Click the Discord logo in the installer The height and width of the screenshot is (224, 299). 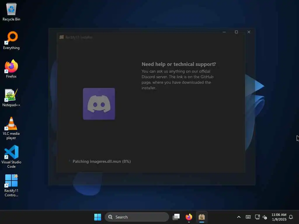click(x=99, y=104)
